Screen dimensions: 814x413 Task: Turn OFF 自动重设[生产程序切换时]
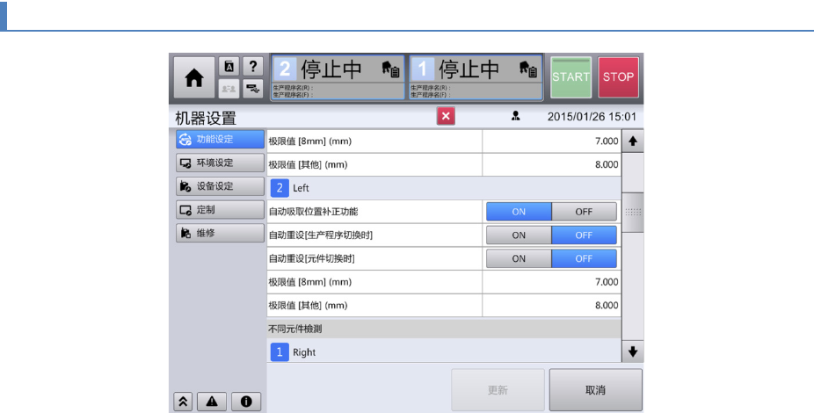tap(584, 235)
